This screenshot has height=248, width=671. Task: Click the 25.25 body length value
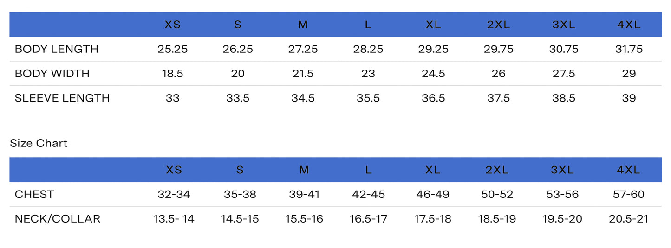coord(172,49)
